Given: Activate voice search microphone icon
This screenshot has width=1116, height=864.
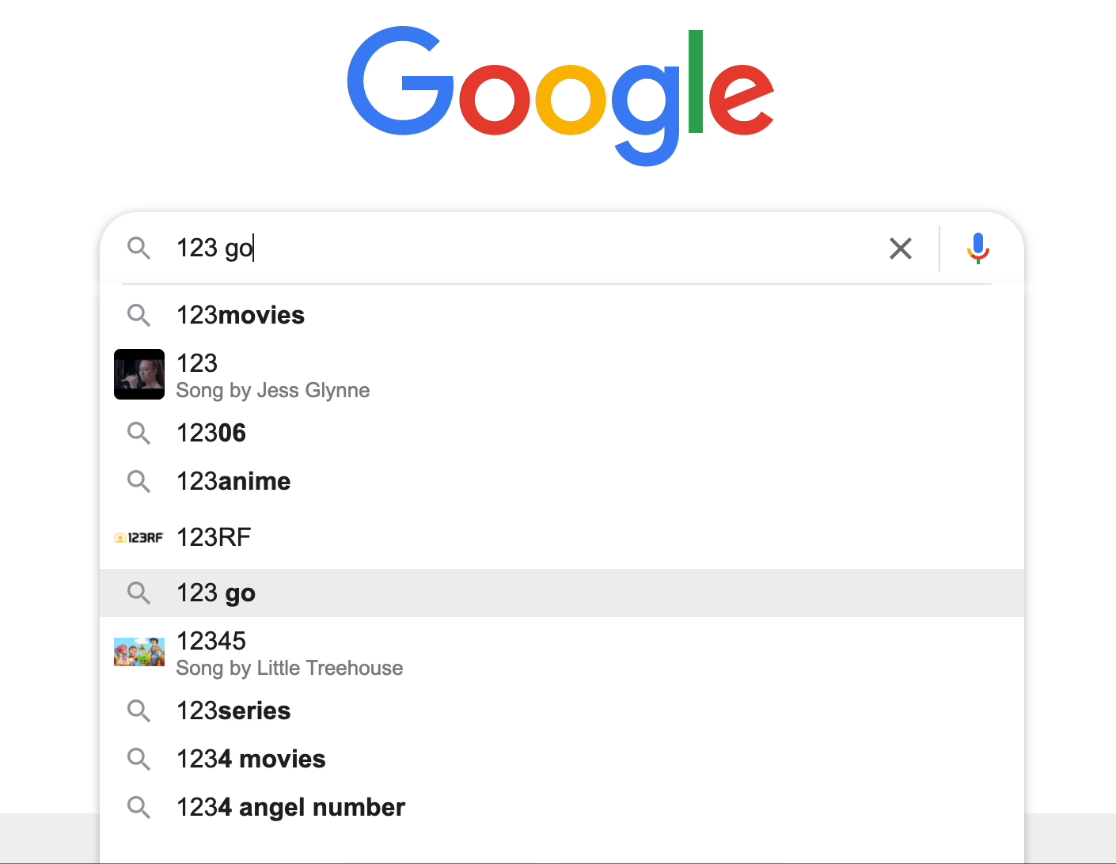Looking at the screenshot, I should (x=978, y=248).
